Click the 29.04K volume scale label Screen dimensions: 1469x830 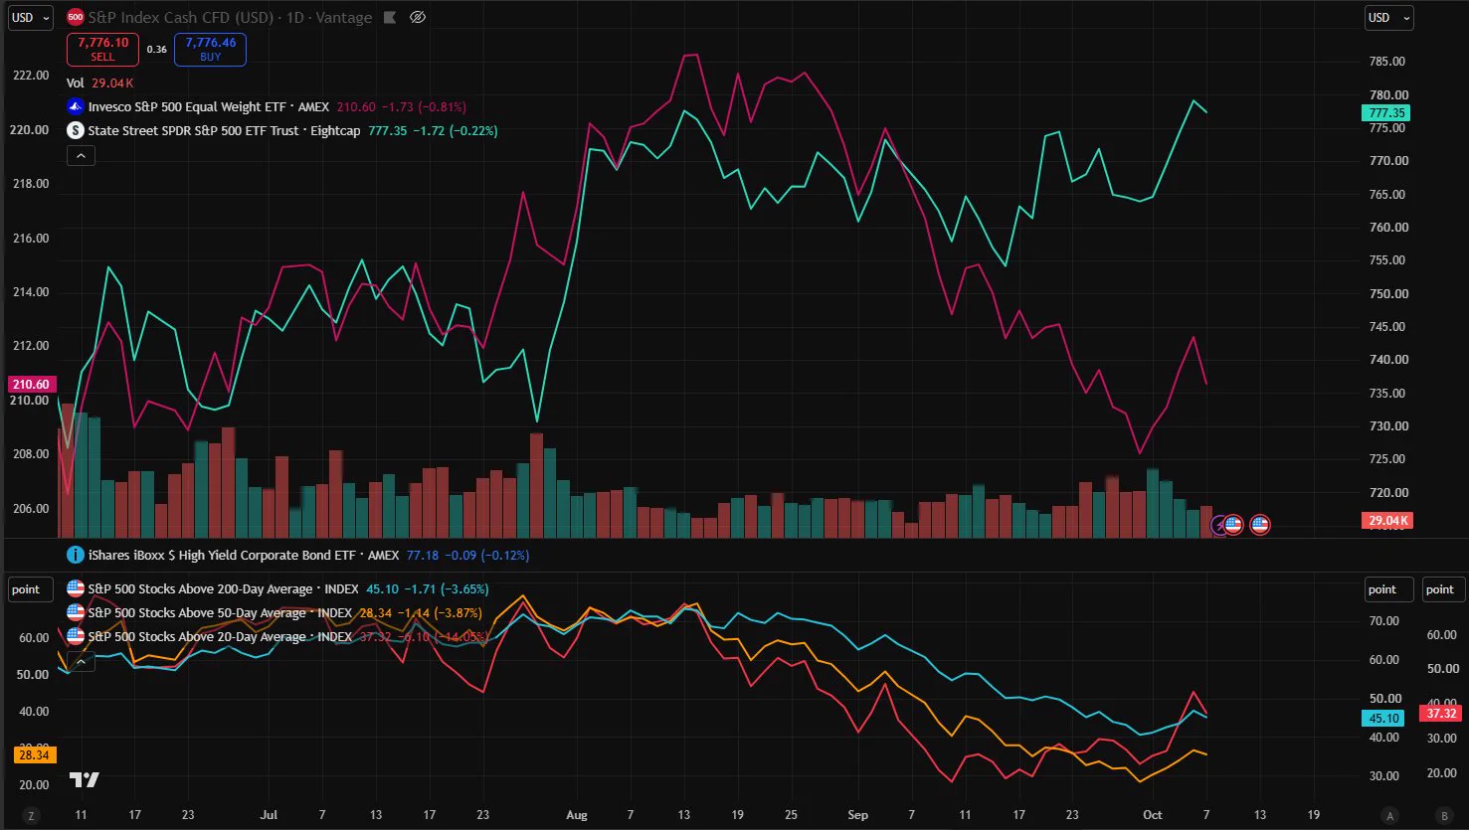point(1386,521)
